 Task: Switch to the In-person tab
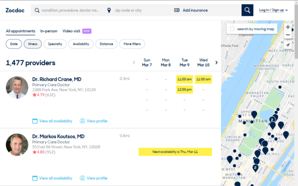49,31
